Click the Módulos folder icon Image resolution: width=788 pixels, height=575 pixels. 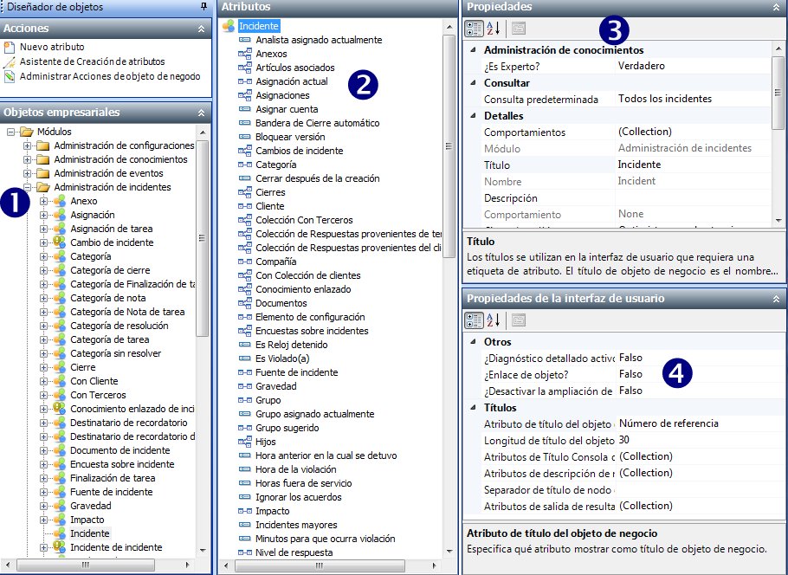tap(26, 132)
